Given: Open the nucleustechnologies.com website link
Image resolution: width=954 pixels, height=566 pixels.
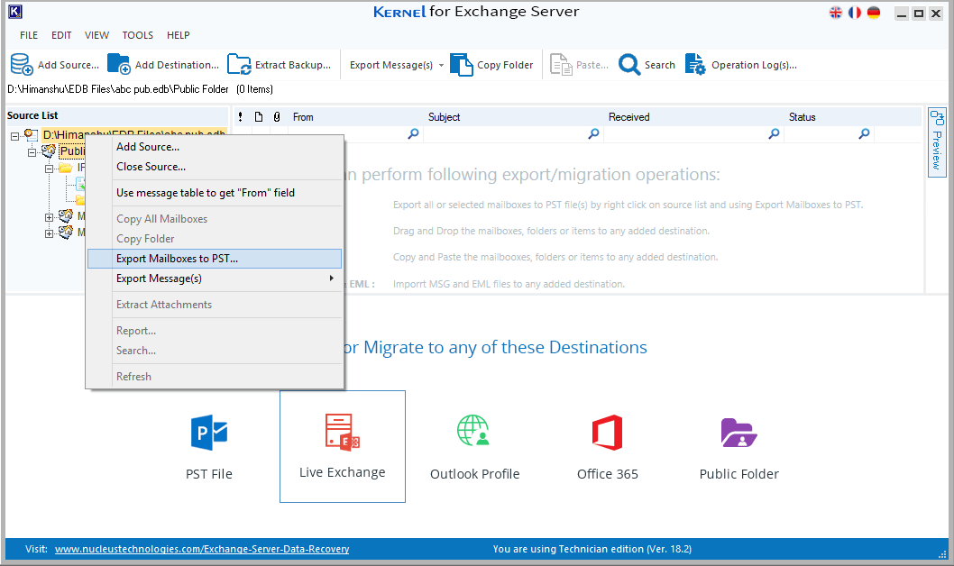Looking at the screenshot, I should [x=202, y=549].
